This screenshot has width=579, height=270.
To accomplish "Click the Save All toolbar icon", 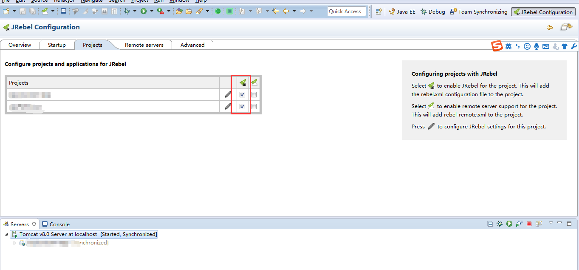I will pyautogui.click(x=32, y=11).
